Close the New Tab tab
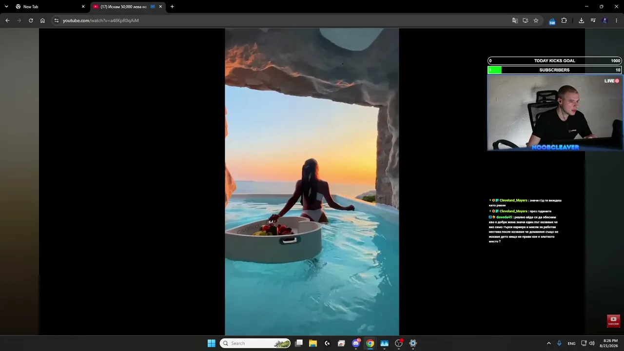The image size is (624, 351). coord(83,7)
